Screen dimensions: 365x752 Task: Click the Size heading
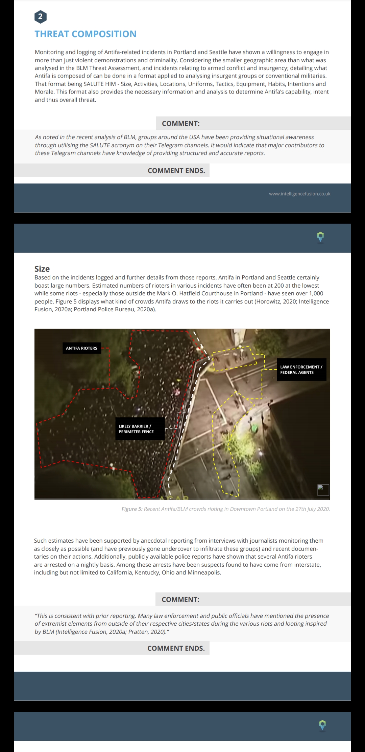[42, 269]
